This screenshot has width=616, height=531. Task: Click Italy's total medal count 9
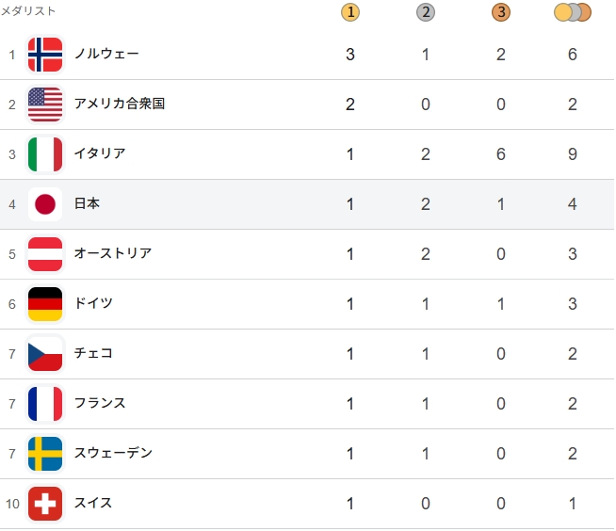coord(573,154)
